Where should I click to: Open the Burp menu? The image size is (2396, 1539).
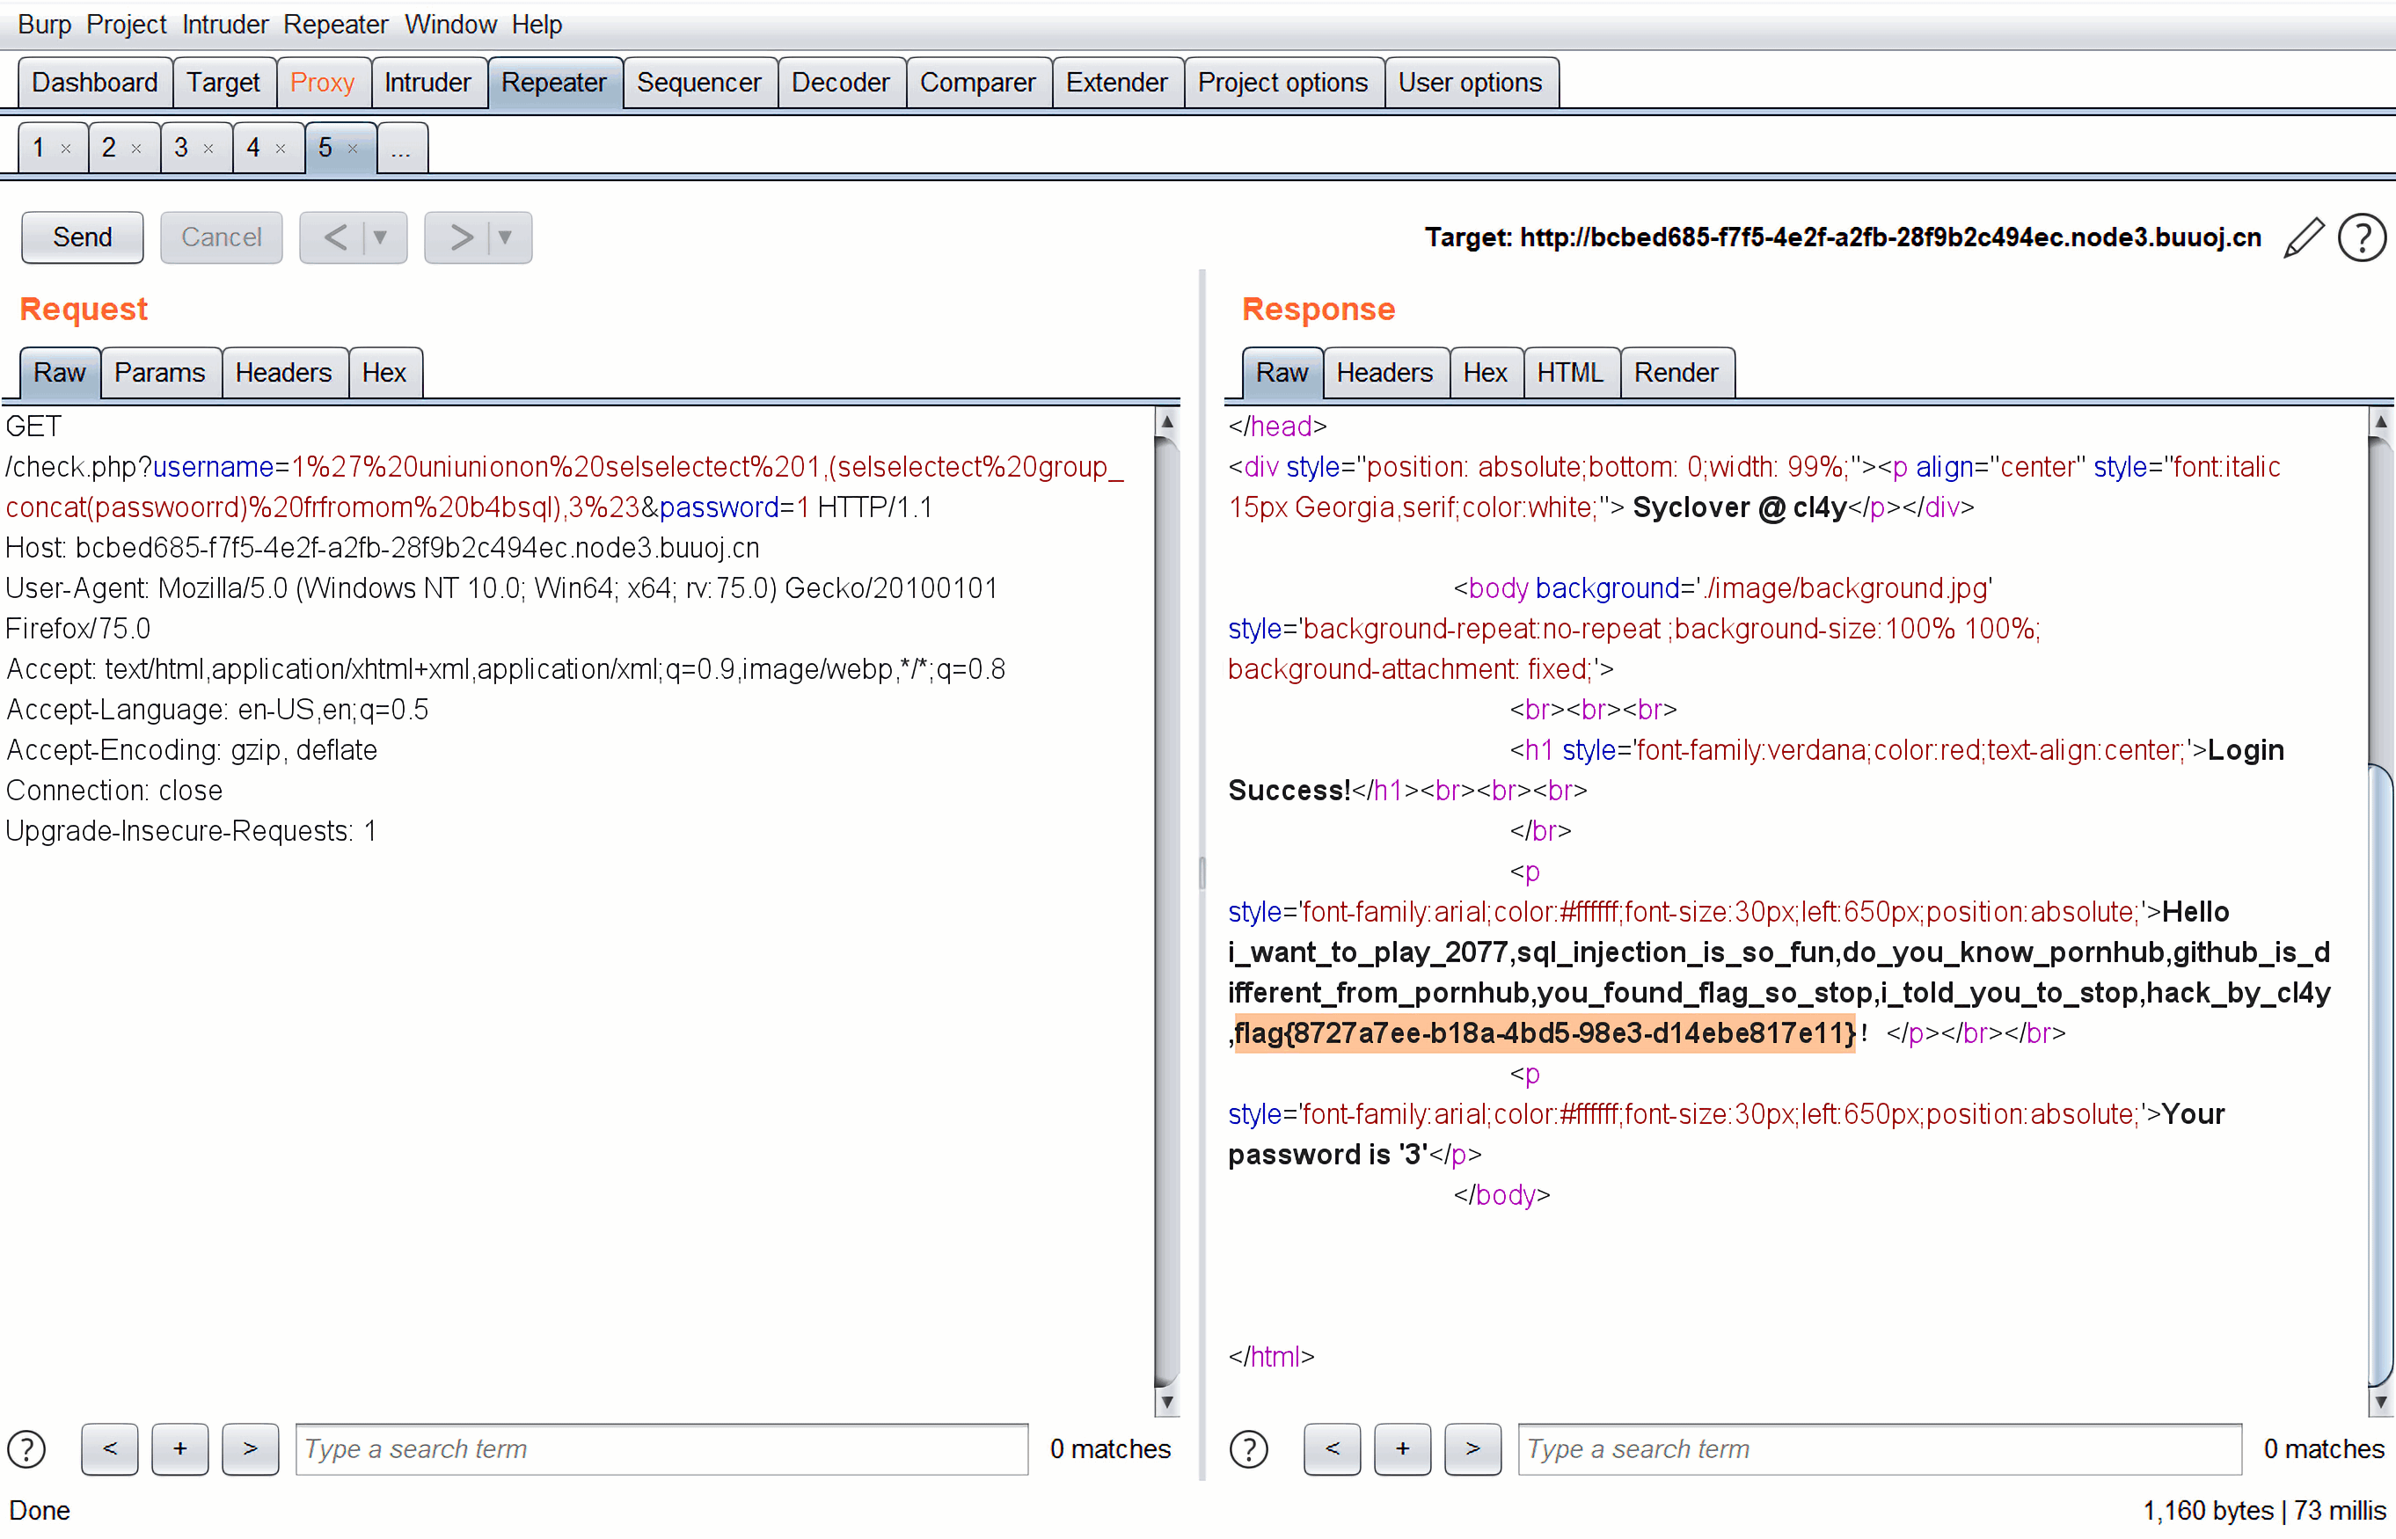[44, 24]
